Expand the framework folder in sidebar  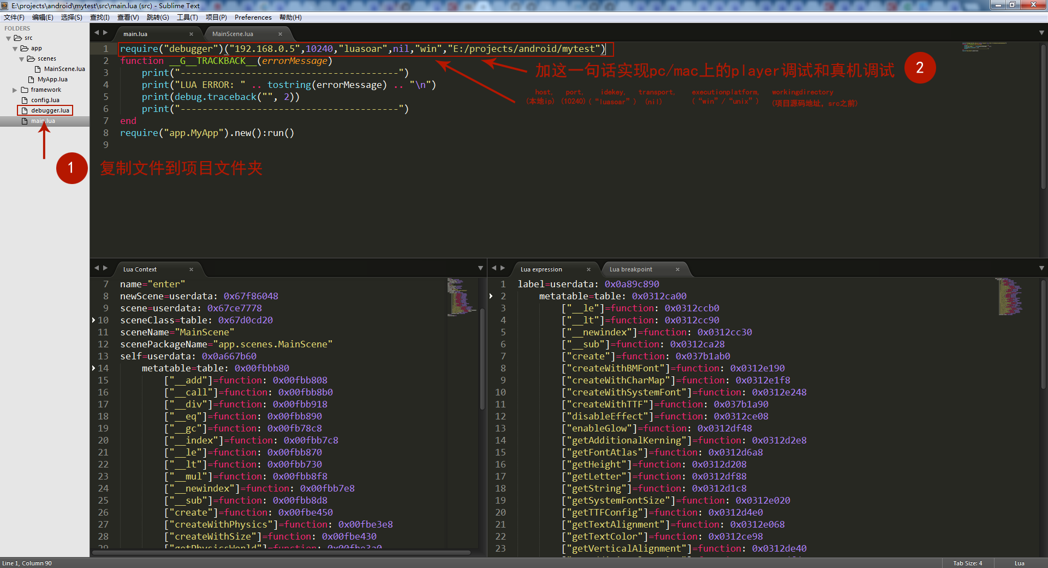click(15, 90)
